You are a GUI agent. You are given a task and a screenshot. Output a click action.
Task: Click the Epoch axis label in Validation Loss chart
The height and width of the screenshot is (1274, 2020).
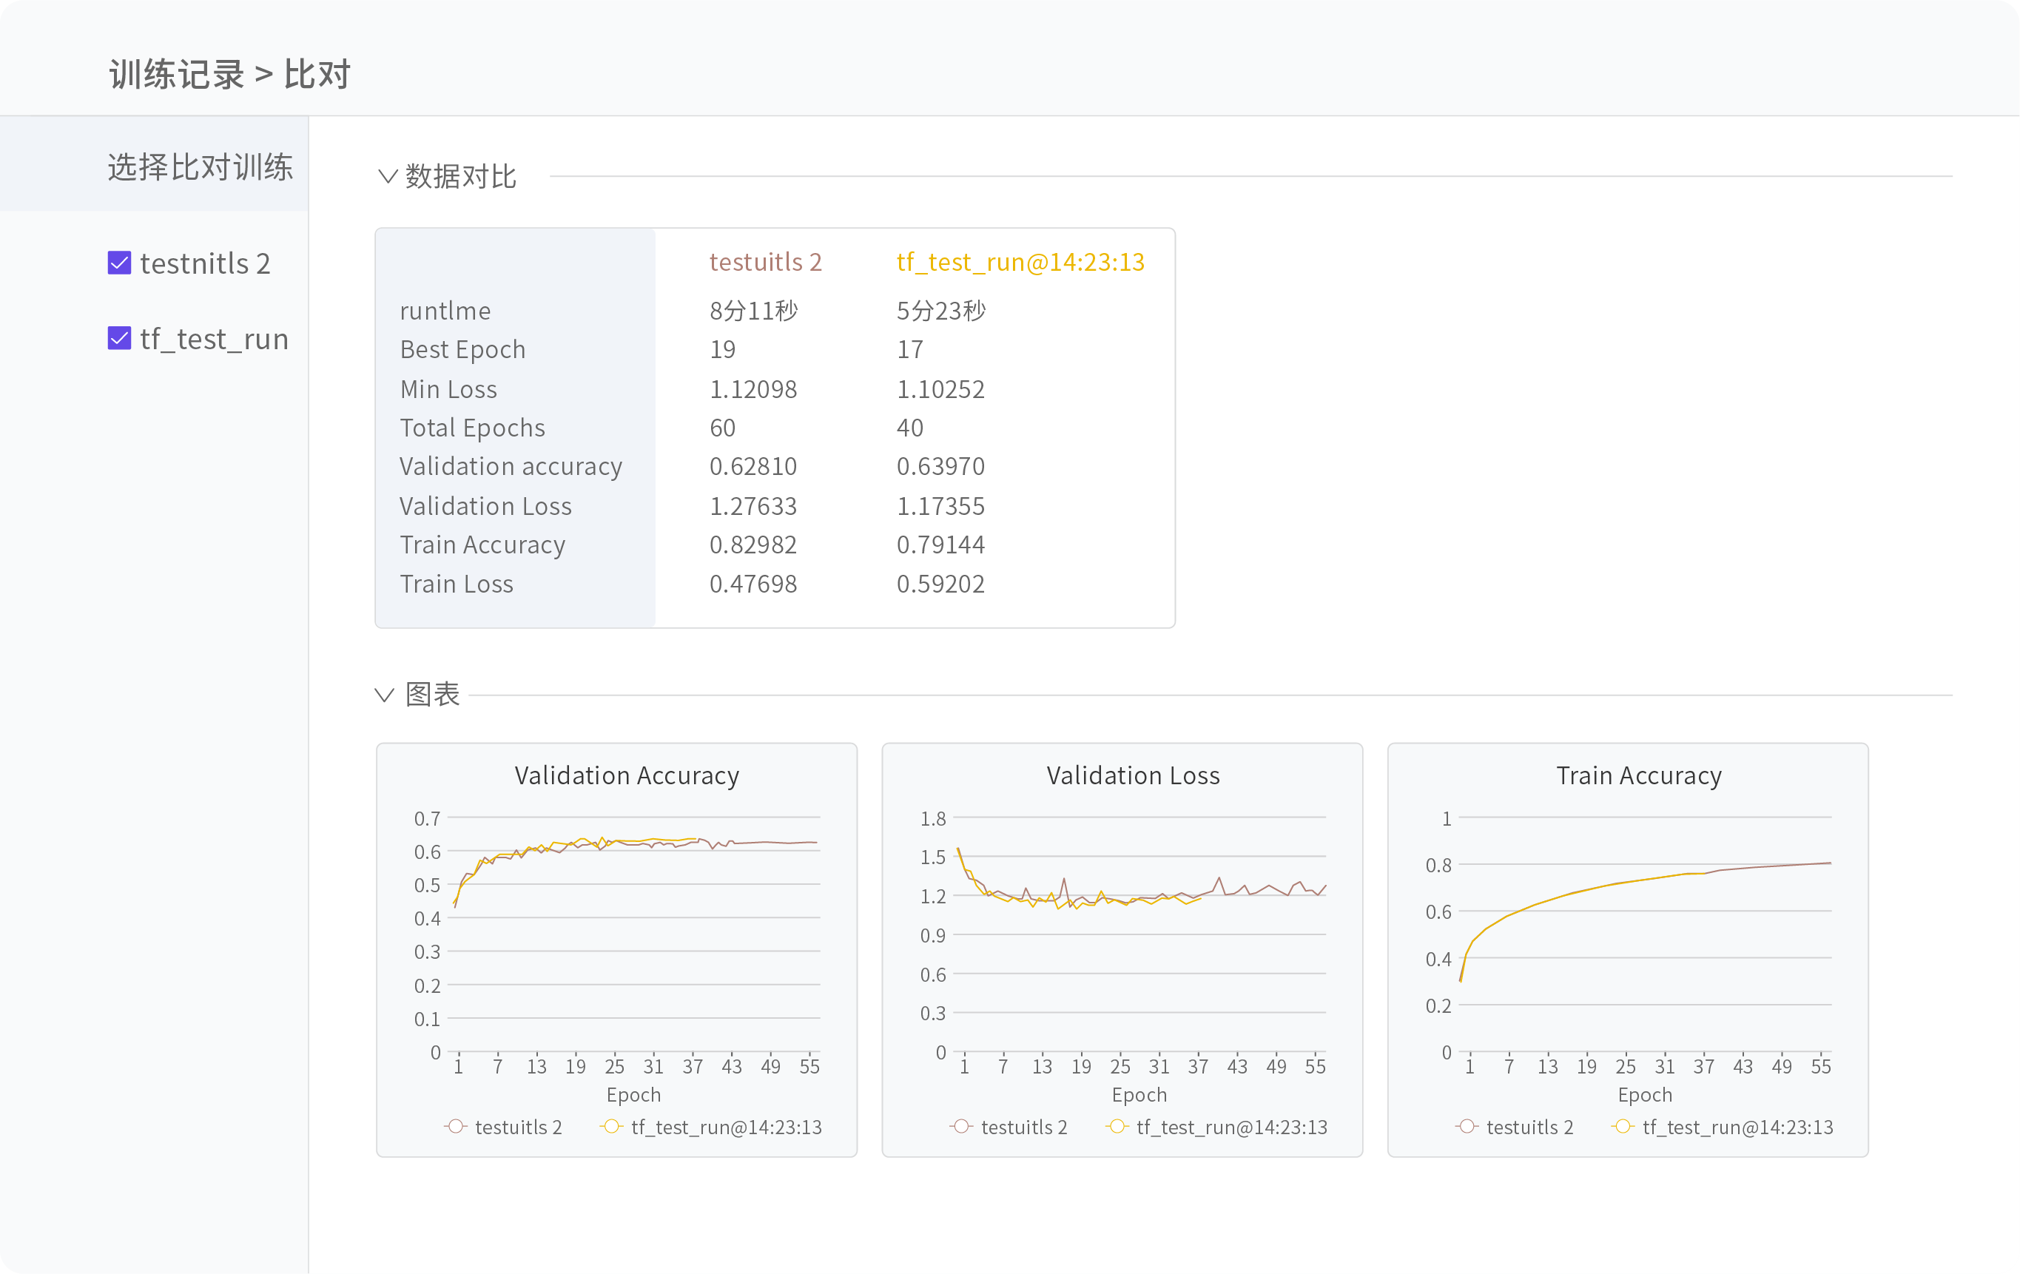pyautogui.click(x=1139, y=1094)
